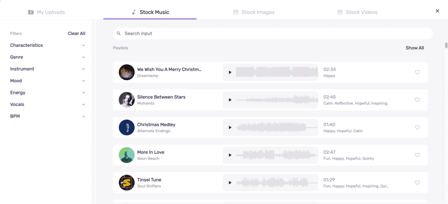Click the search magnifier icon
Screen dimensions: 448x204
[119, 33]
